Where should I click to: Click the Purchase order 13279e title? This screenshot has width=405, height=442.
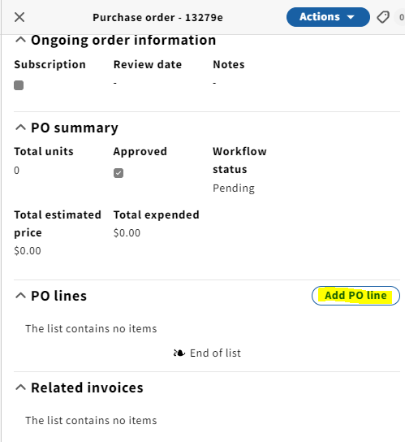pyautogui.click(x=157, y=18)
